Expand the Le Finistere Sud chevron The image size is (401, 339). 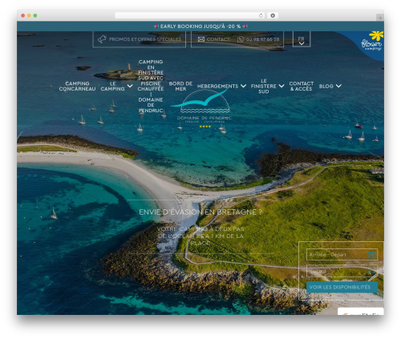click(x=282, y=86)
